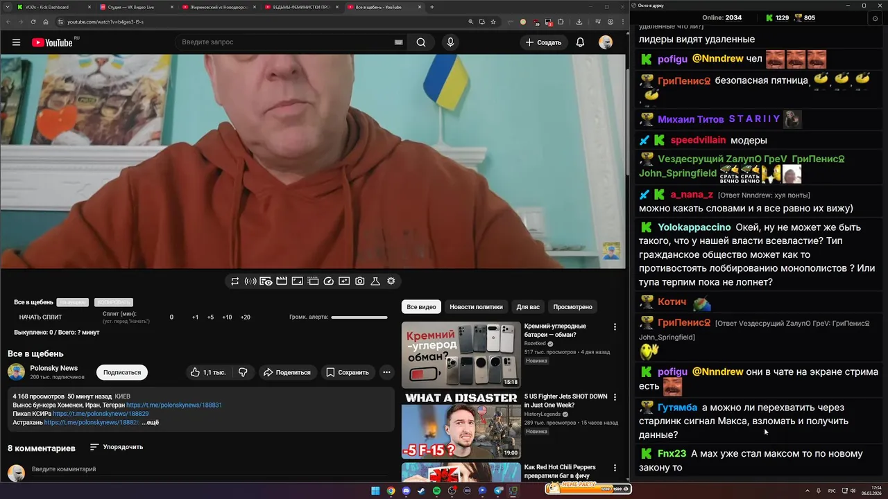
Task: Open on-screen keyboard icon in search box
Action: pos(399,42)
